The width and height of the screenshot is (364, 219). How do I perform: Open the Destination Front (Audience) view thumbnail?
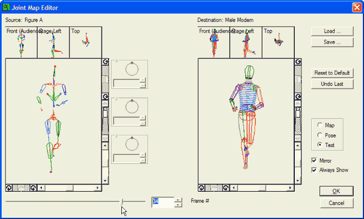pos(214,42)
